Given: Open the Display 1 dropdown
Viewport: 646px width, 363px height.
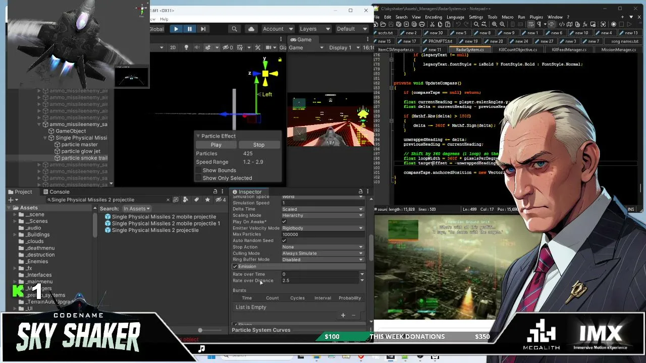Looking at the screenshot, I should click(x=343, y=47).
